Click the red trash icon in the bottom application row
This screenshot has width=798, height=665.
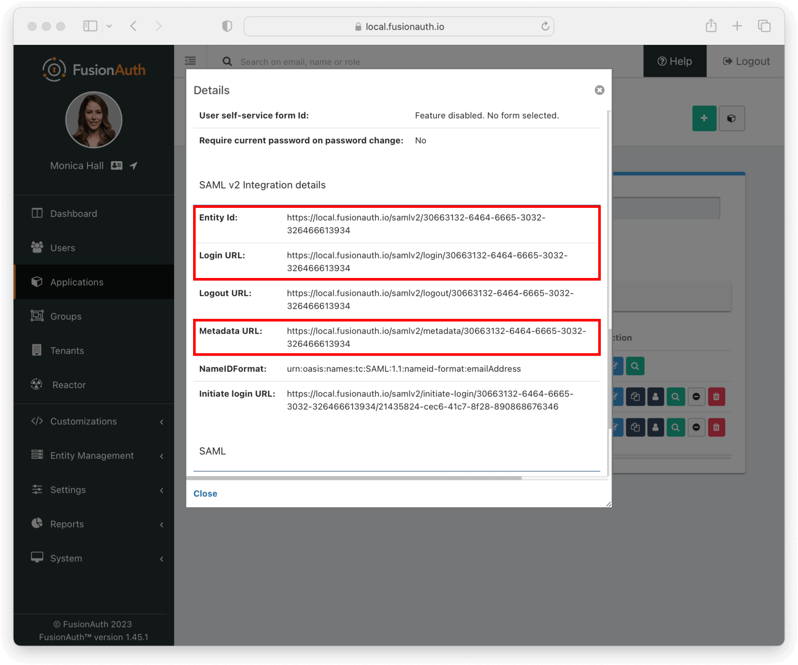pyautogui.click(x=716, y=427)
